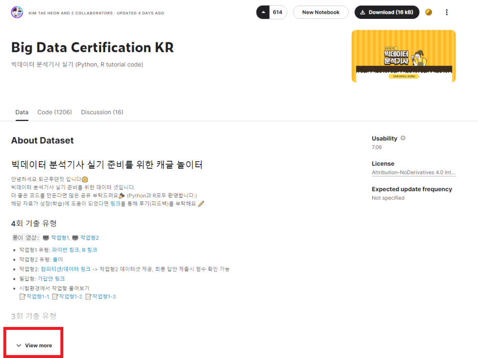Click the usability score 7.06
Image resolution: width=478 pixels, height=358 pixels.
[377, 147]
